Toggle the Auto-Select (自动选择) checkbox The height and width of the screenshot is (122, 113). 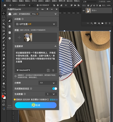[17, 5]
